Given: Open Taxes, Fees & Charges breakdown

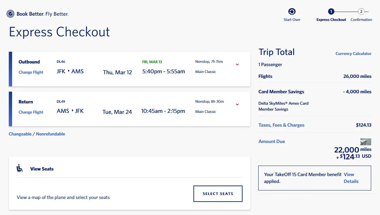Looking at the screenshot, I should tap(281, 125).
